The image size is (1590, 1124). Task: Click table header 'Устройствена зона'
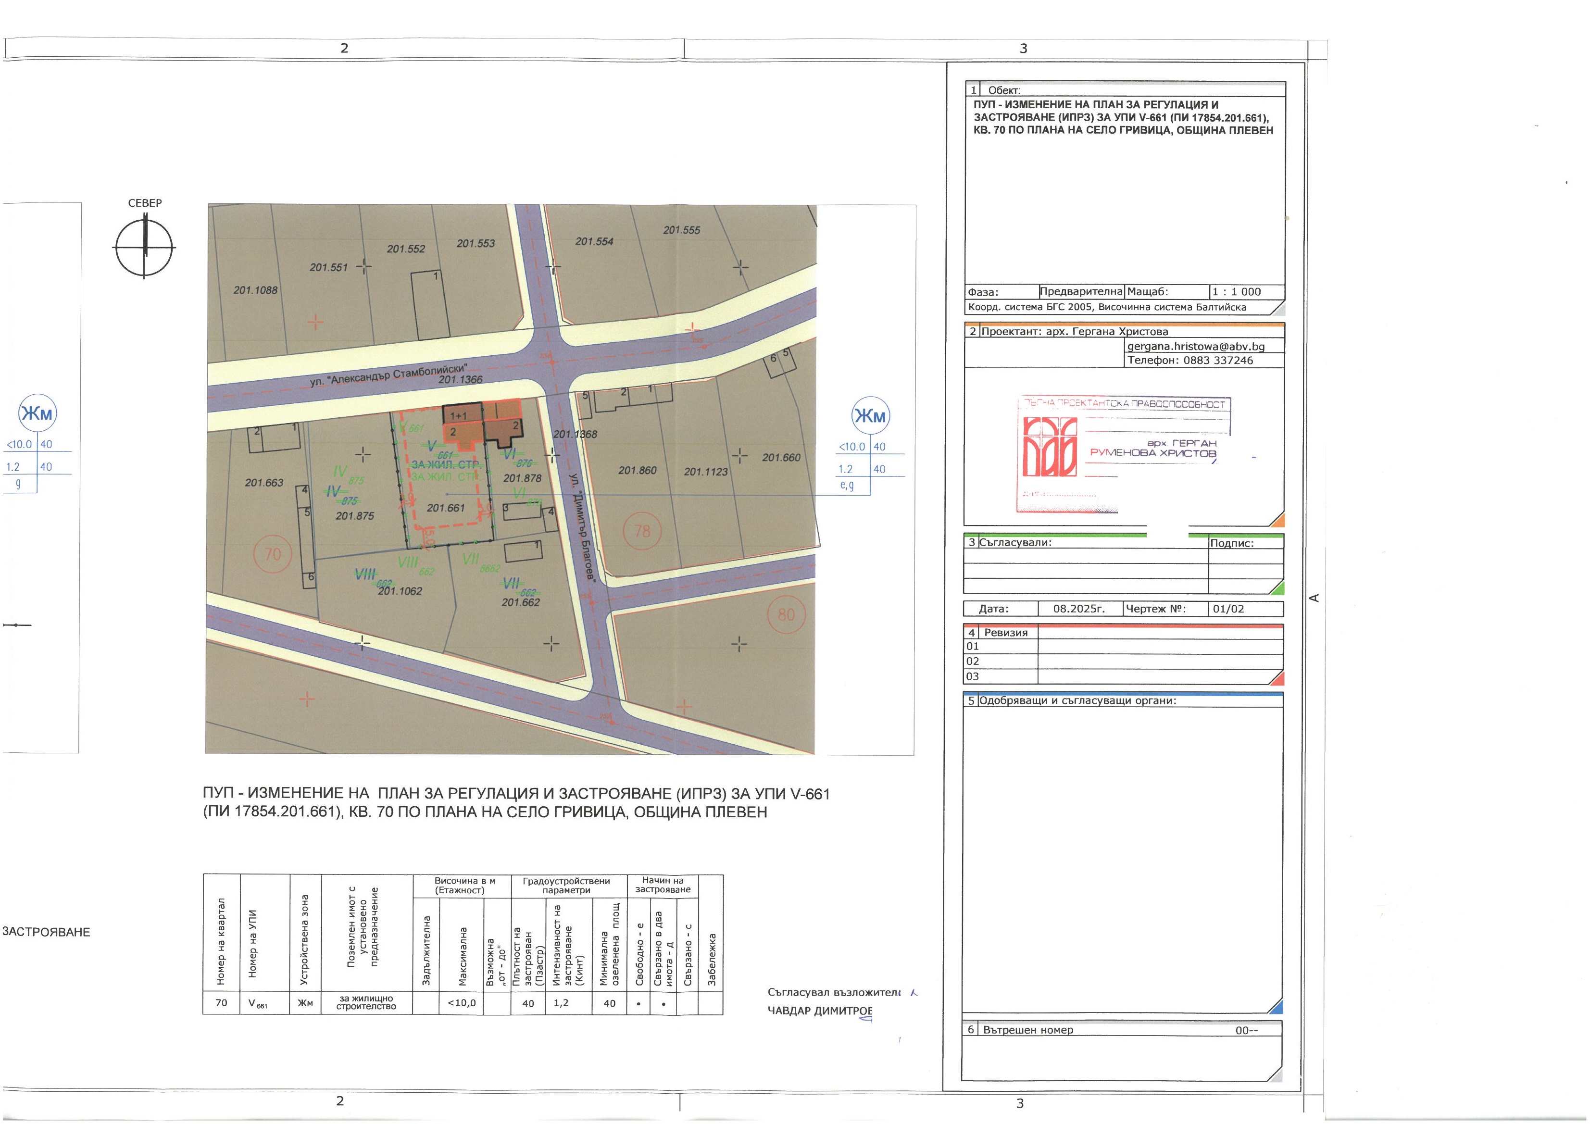(x=305, y=940)
